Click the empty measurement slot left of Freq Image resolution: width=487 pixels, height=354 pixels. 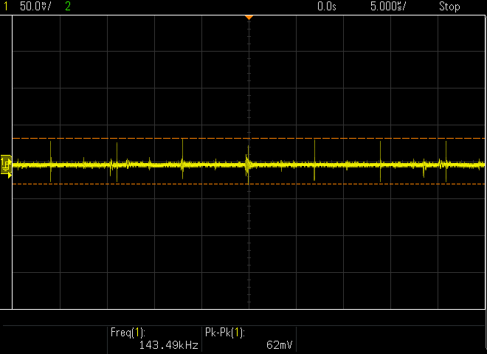pyautogui.click(x=55, y=338)
